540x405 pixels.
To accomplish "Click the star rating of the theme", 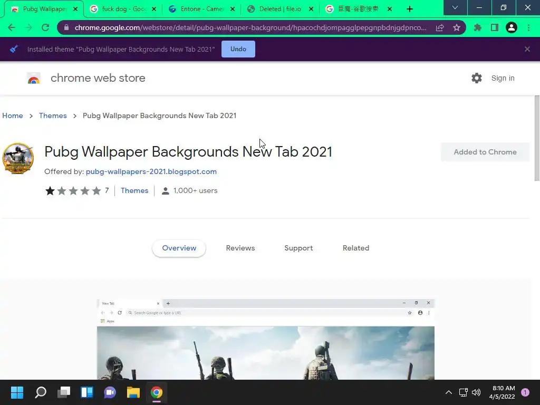I will pyautogui.click(x=73, y=190).
